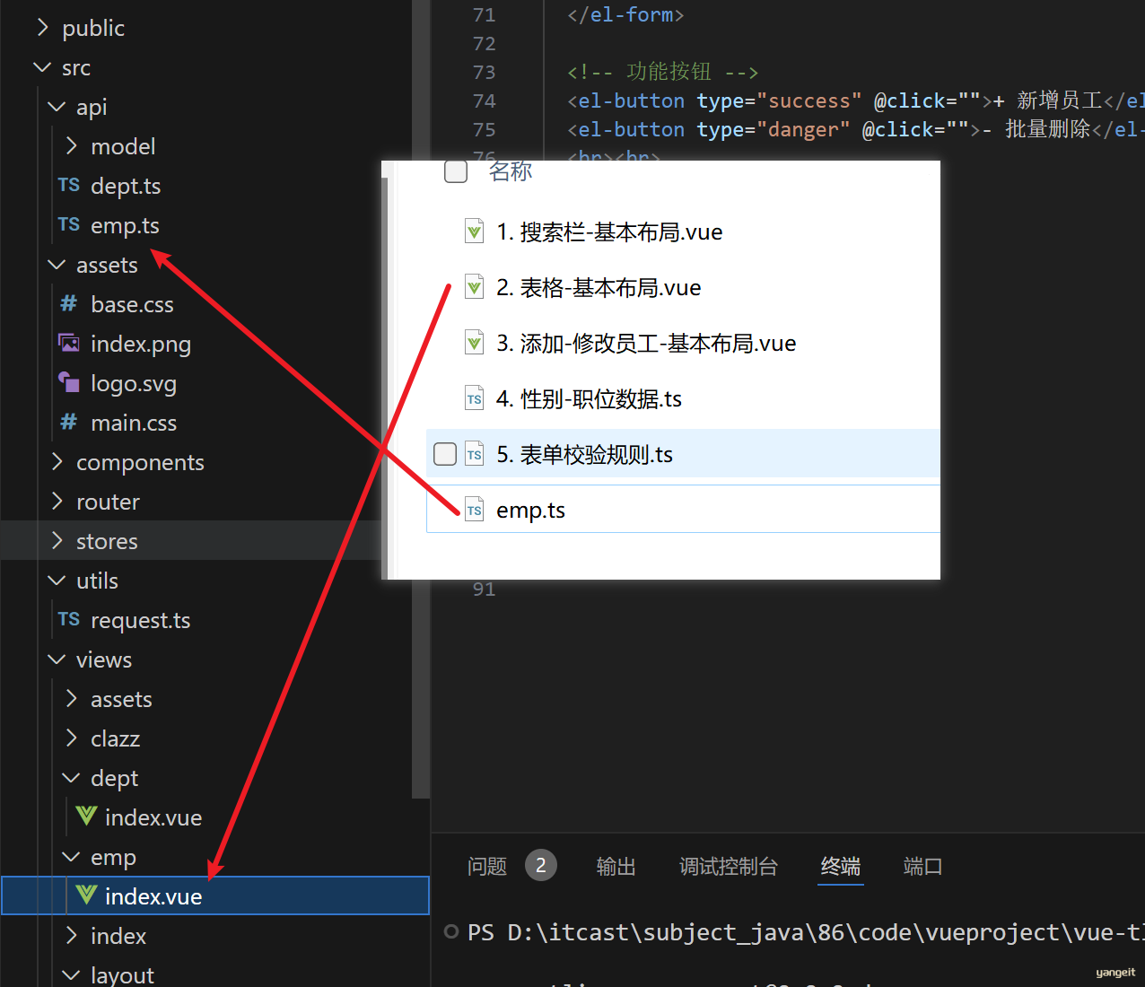
Task: Expand the clazz folder
Action: pos(71,738)
